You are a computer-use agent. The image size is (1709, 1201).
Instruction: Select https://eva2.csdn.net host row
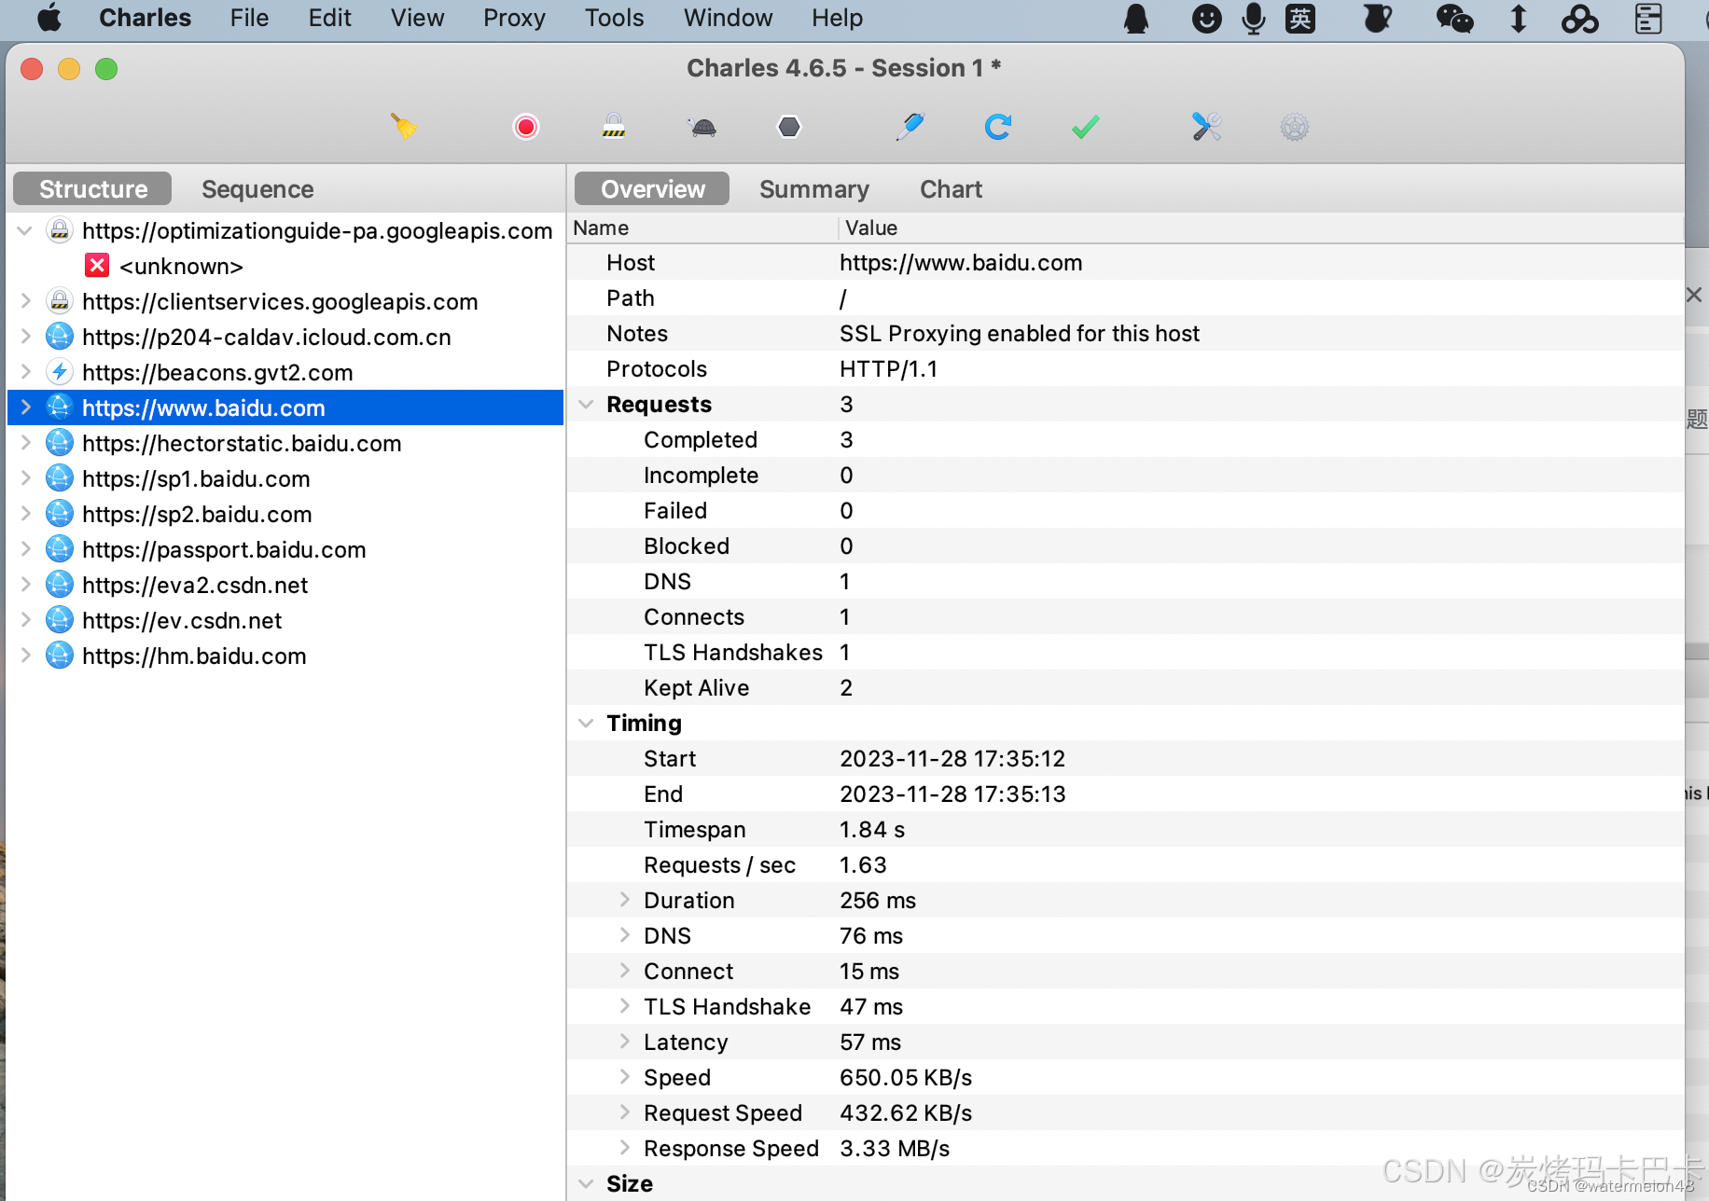pos(285,585)
